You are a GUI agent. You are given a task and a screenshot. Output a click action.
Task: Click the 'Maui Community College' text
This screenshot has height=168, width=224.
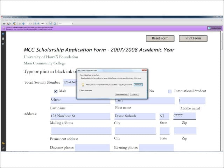pyautogui.click(x=44, y=63)
